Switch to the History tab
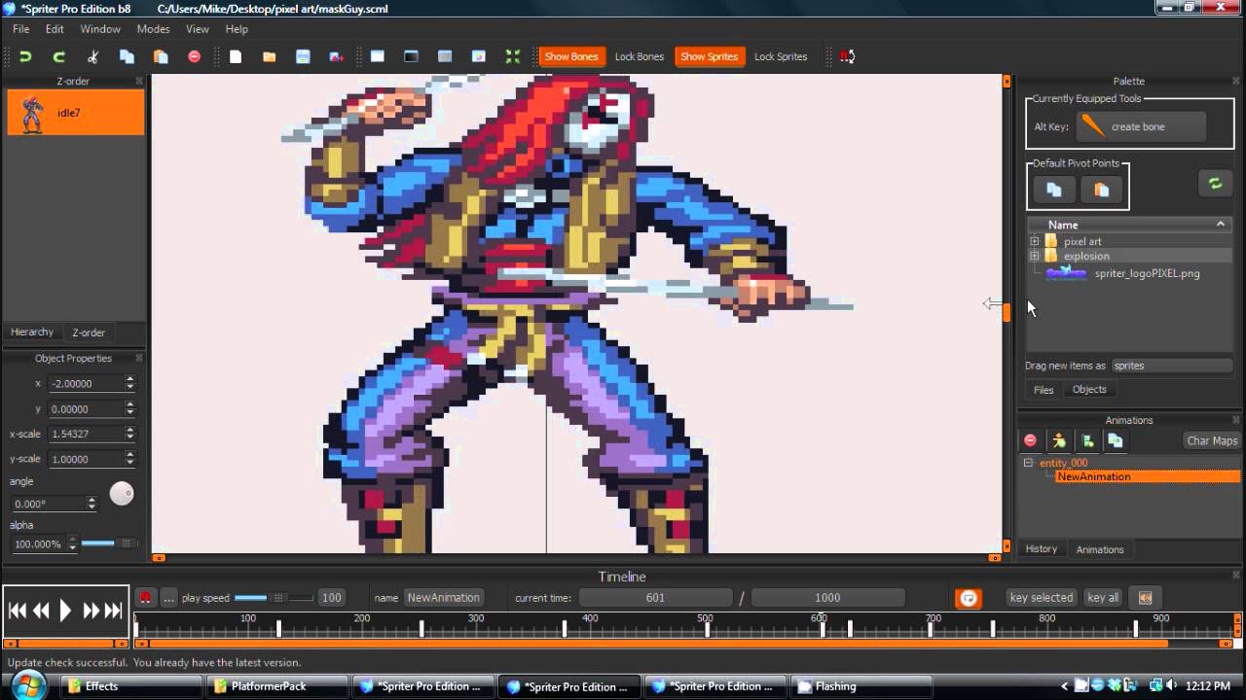Screen dimensions: 1246x700 (x=1041, y=549)
